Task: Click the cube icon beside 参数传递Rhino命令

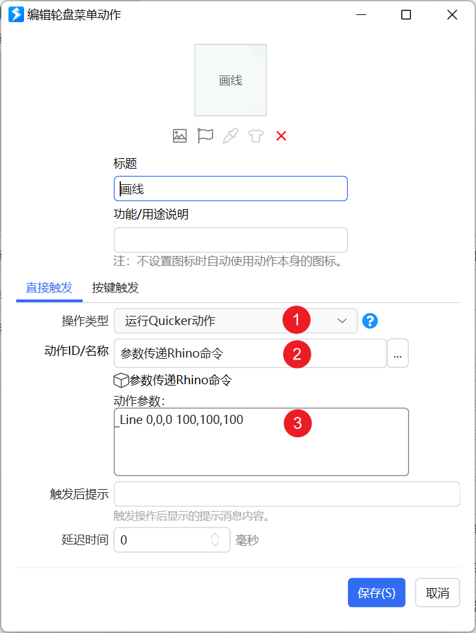Action: point(121,380)
